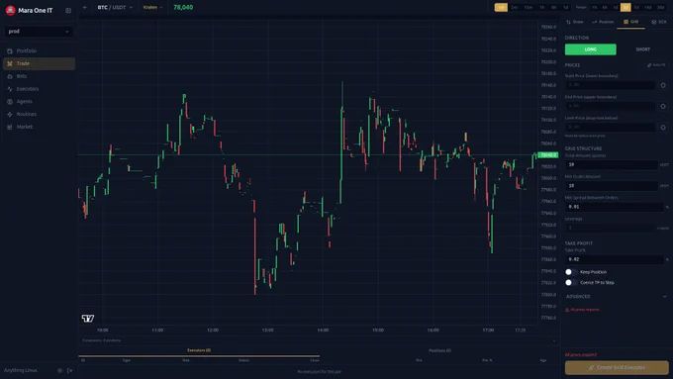Toggle Coerce TP to Step switch
673x379 pixels.
(x=571, y=282)
